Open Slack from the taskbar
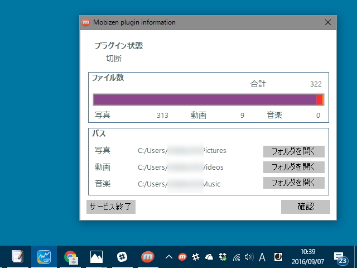The width and height of the screenshot is (357, 268). pos(122,257)
